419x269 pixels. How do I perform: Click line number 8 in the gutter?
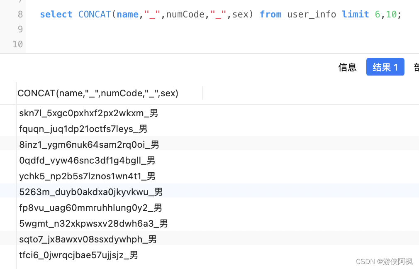[x=20, y=14]
